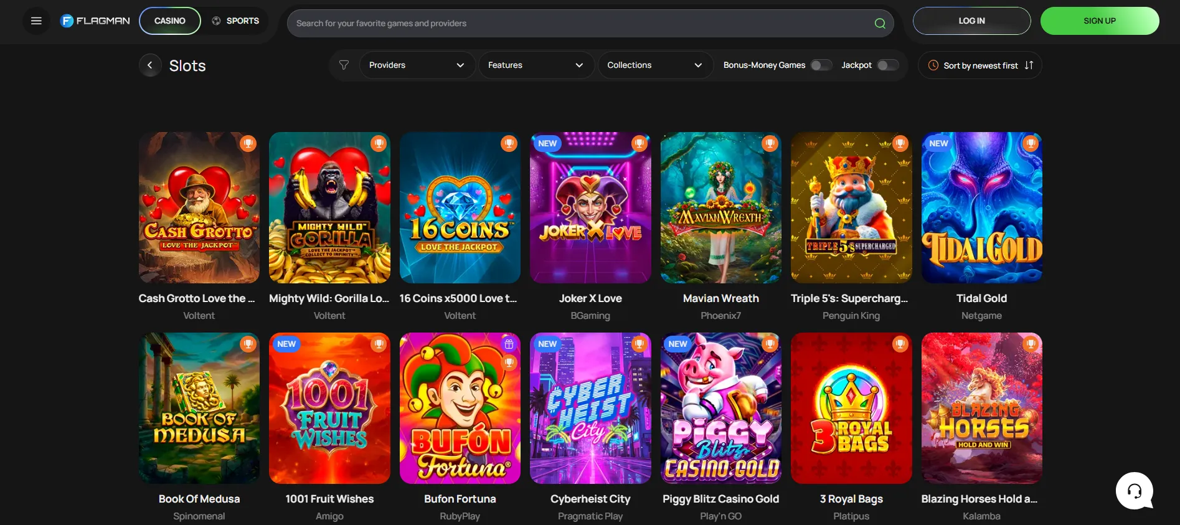This screenshot has width=1180, height=525.
Task: Click the Tidal Gold title text
Action: pos(982,298)
